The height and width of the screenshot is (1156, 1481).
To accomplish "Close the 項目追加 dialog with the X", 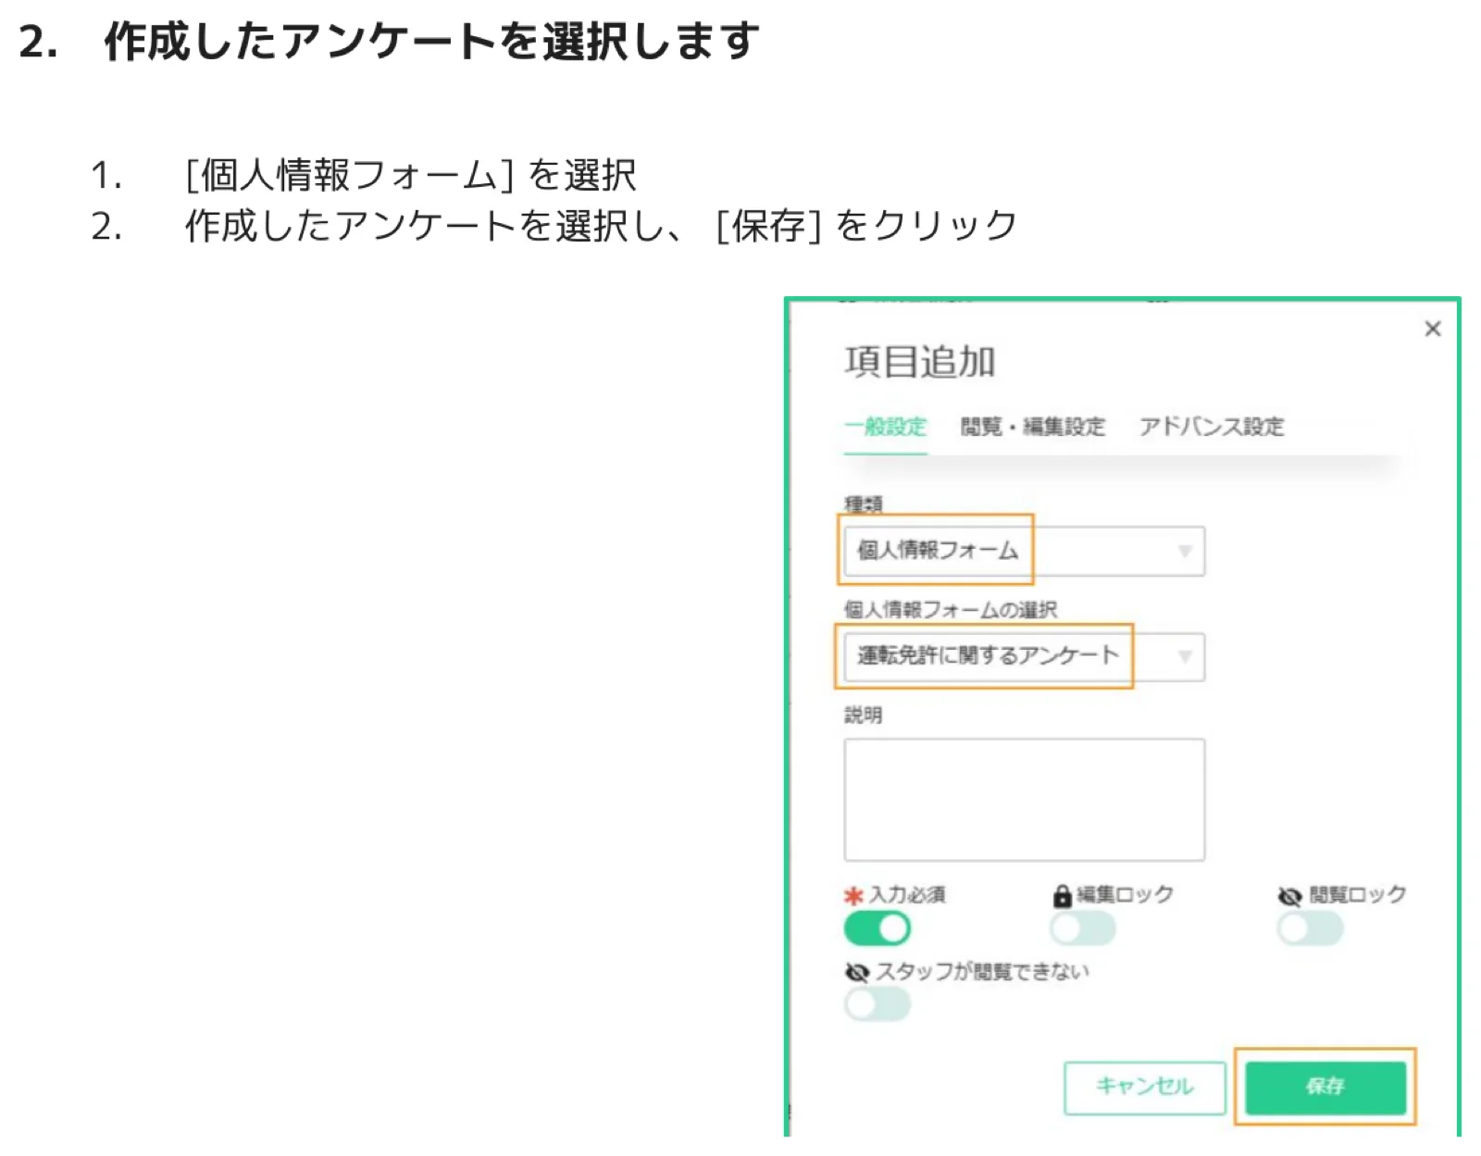I will point(1432,329).
